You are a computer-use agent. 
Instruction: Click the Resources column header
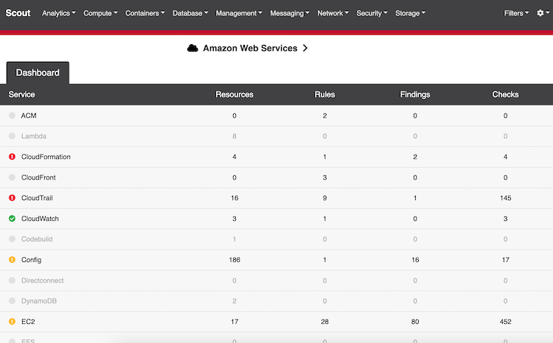coord(234,94)
